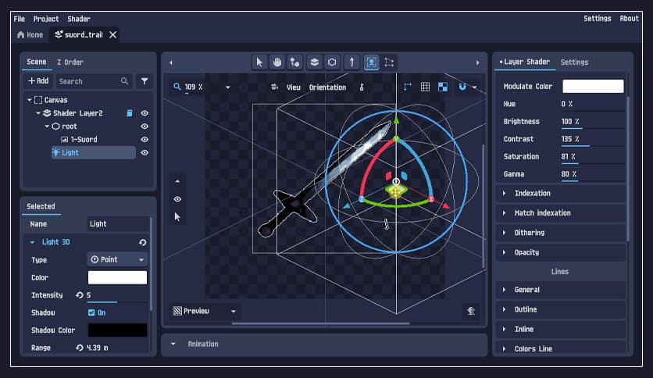Open the Shader menu
The width and height of the screenshot is (653, 378).
click(78, 19)
